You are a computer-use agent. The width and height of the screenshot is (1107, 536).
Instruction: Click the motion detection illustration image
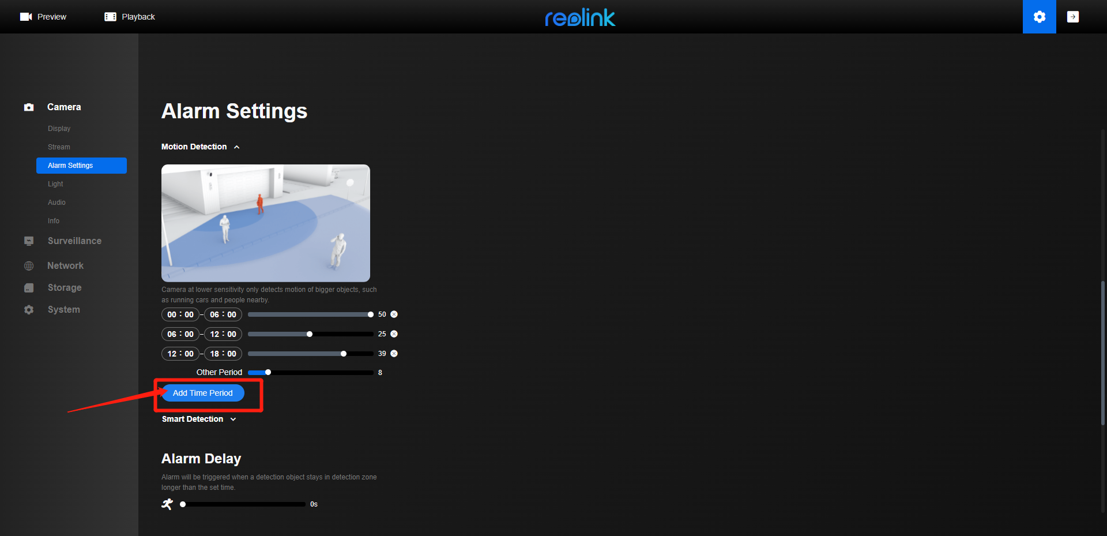266,223
